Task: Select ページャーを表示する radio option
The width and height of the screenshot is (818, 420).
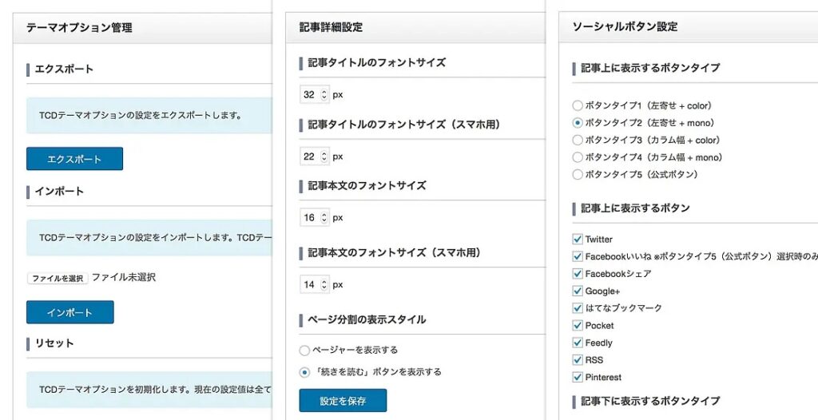Action: pyautogui.click(x=304, y=350)
